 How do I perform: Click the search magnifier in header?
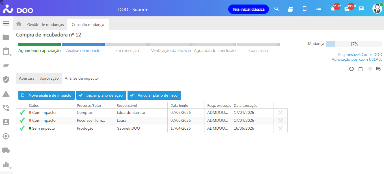277,9
